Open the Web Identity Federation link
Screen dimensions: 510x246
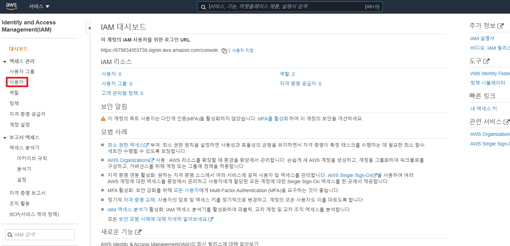(490, 73)
